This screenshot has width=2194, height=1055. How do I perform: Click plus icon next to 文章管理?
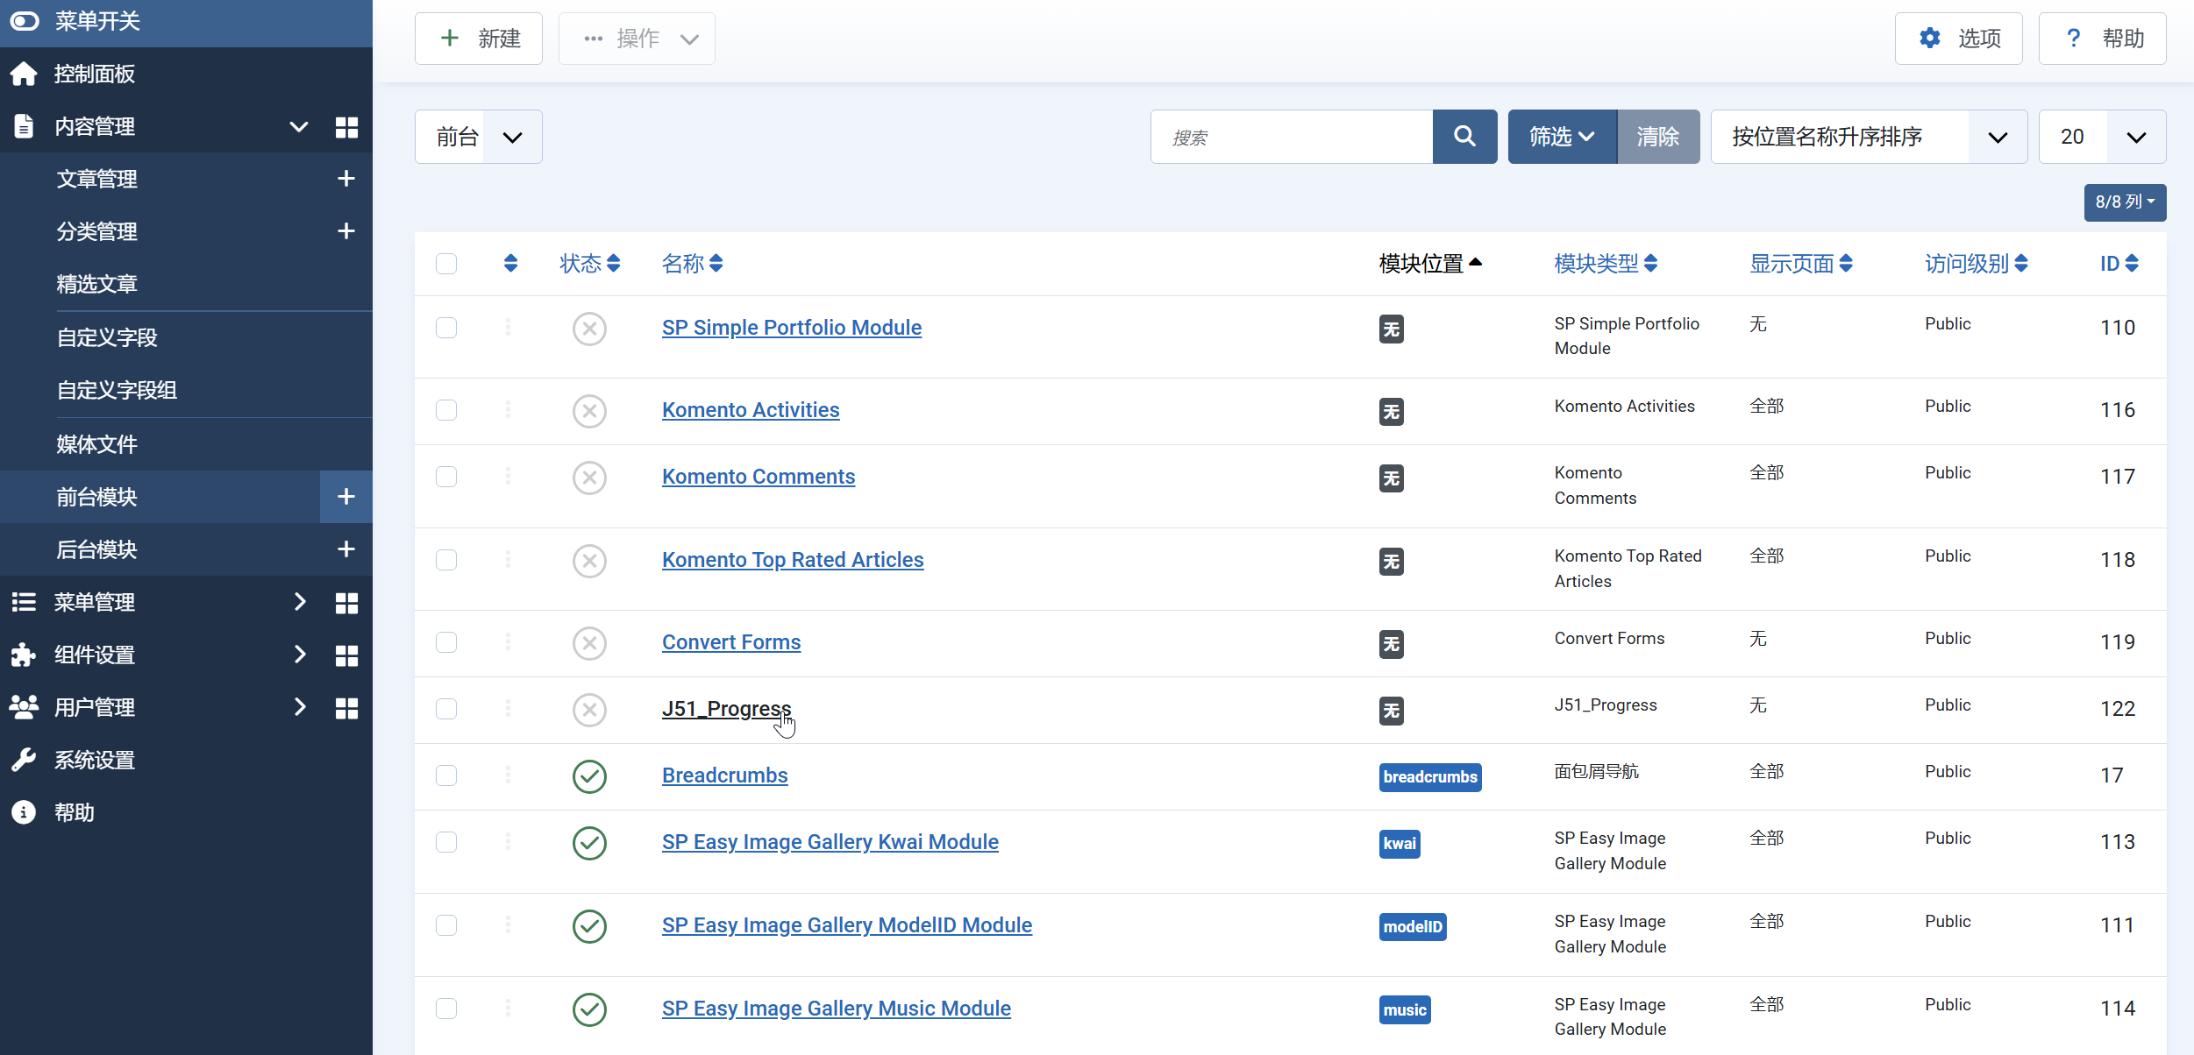(x=346, y=179)
